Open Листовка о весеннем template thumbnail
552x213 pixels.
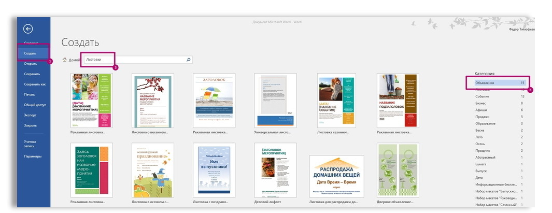tap(152, 100)
